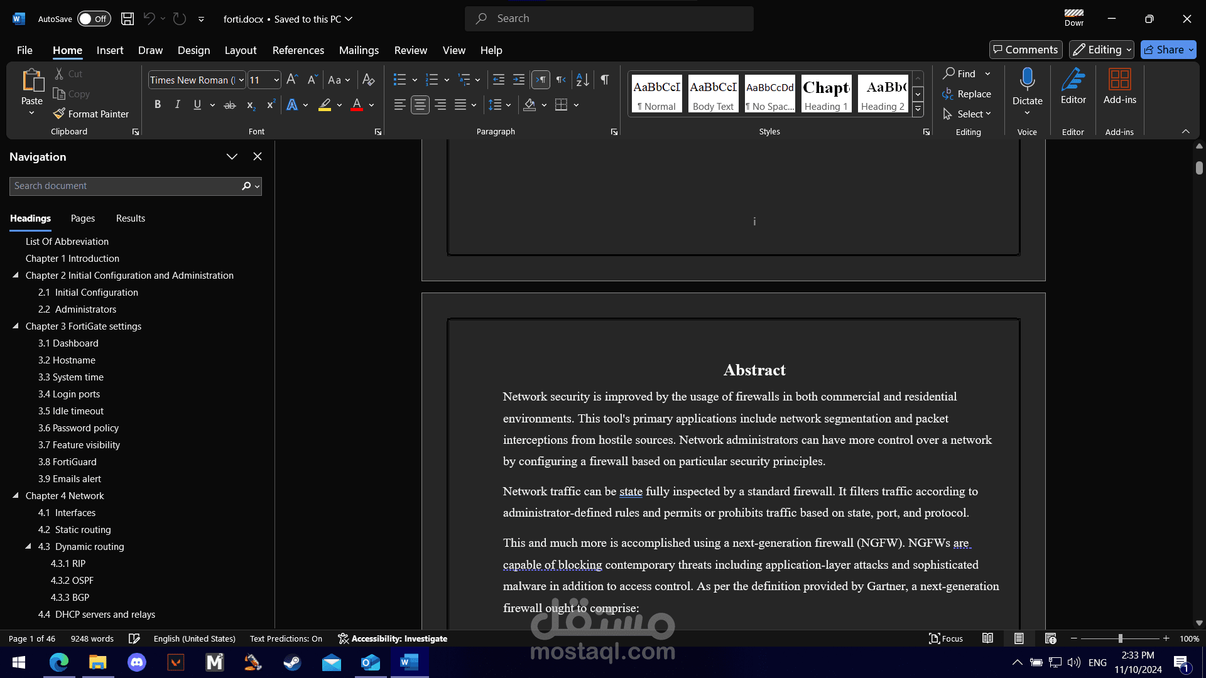Screen dimensions: 1206x678
Task: Switch to Pages tab in Navigation pane
Action: tap(83, 218)
